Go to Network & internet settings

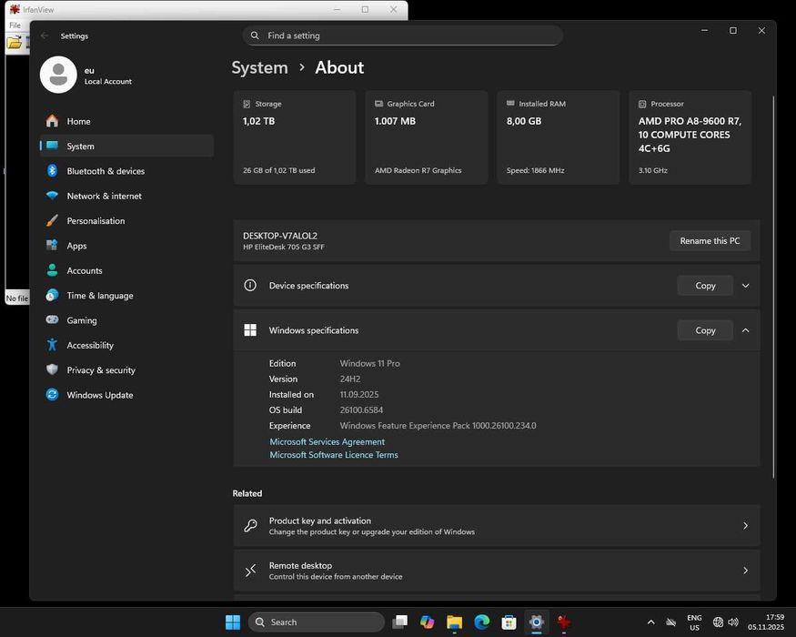[126, 196]
